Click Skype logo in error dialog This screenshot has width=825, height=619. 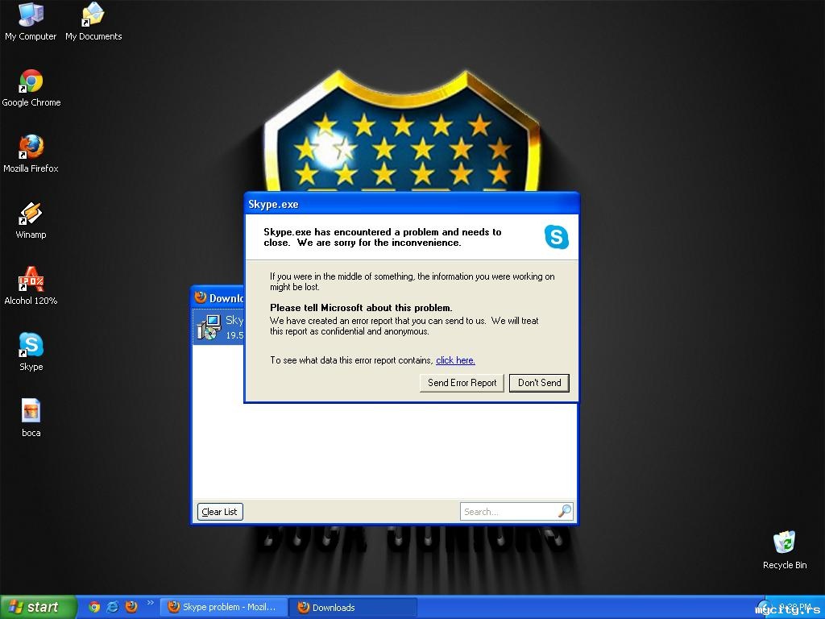click(x=556, y=237)
